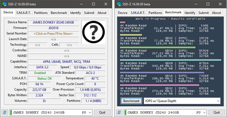
Task: Click the Volumes value D:
Action: [x=44, y=101]
